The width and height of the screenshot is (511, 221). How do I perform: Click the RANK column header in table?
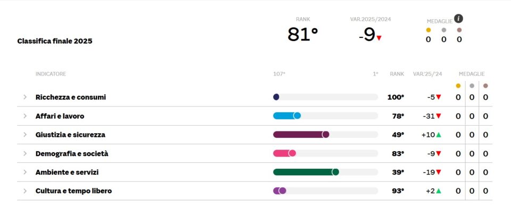pyautogui.click(x=397, y=74)
